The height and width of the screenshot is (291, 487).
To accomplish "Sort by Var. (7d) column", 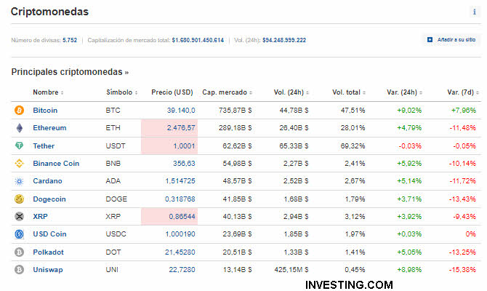I will point(462,92).
